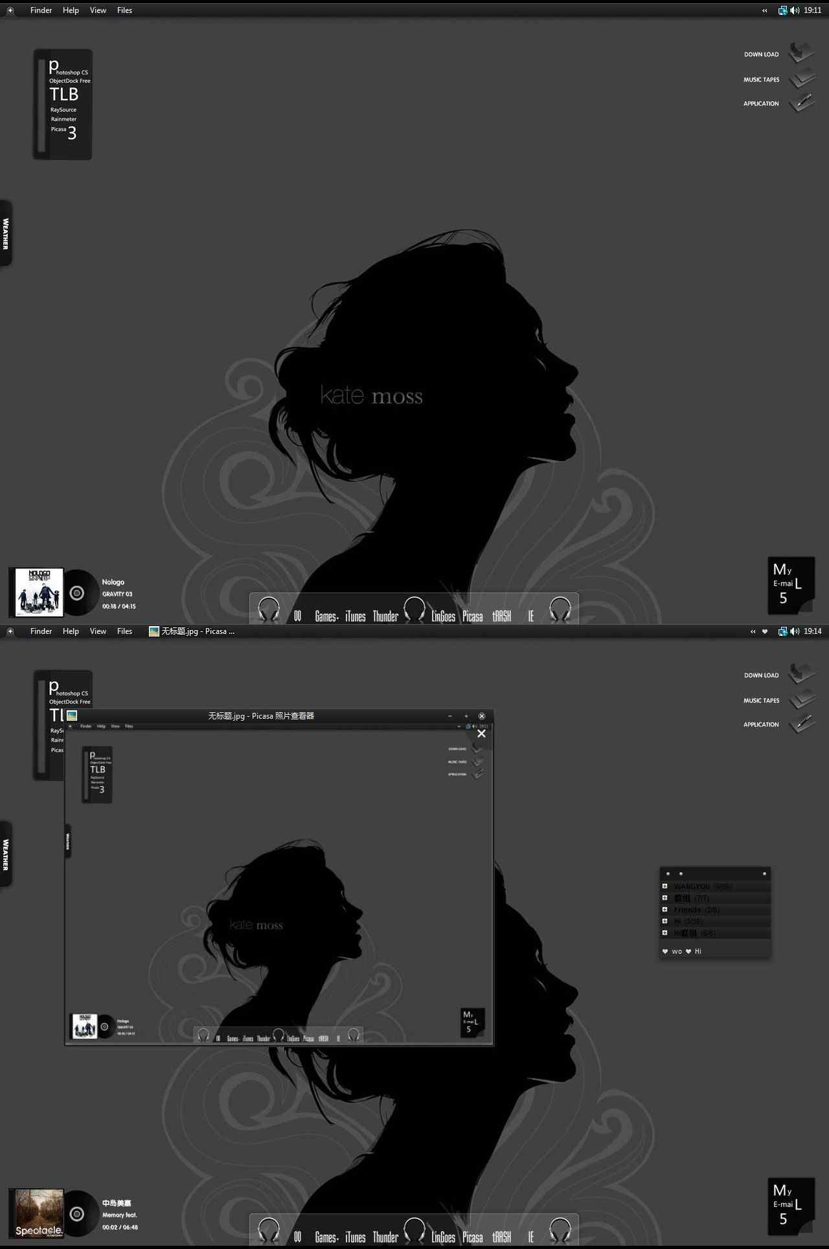This screenshot has height=1249, width=829.
Task: Launch QQ from dock on the 19:11 desktop
Action: click(297, 616)
